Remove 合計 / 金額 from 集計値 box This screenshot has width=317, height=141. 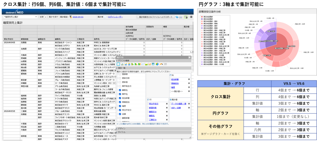[x=189, y=108]
